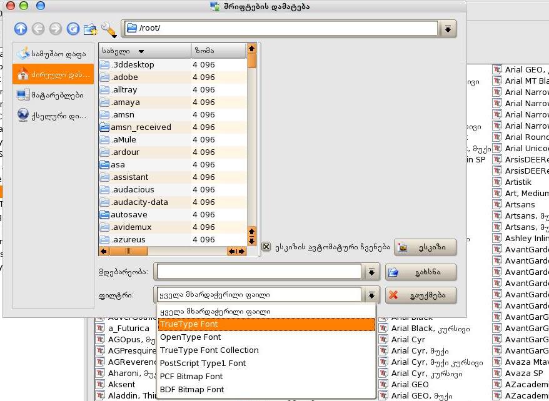Select the .aMule folder row
549x401 pixels.
tap(173, 139)
